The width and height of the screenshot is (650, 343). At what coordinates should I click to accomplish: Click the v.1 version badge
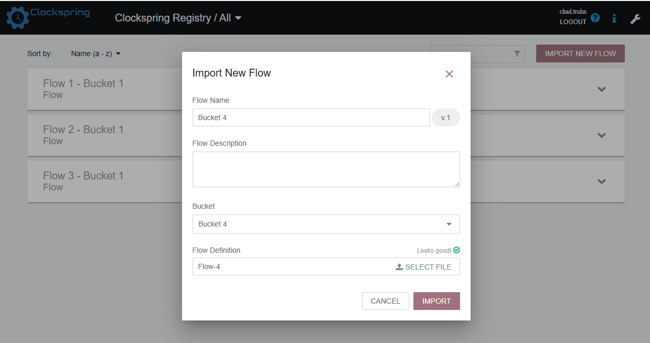pos(446,117)
